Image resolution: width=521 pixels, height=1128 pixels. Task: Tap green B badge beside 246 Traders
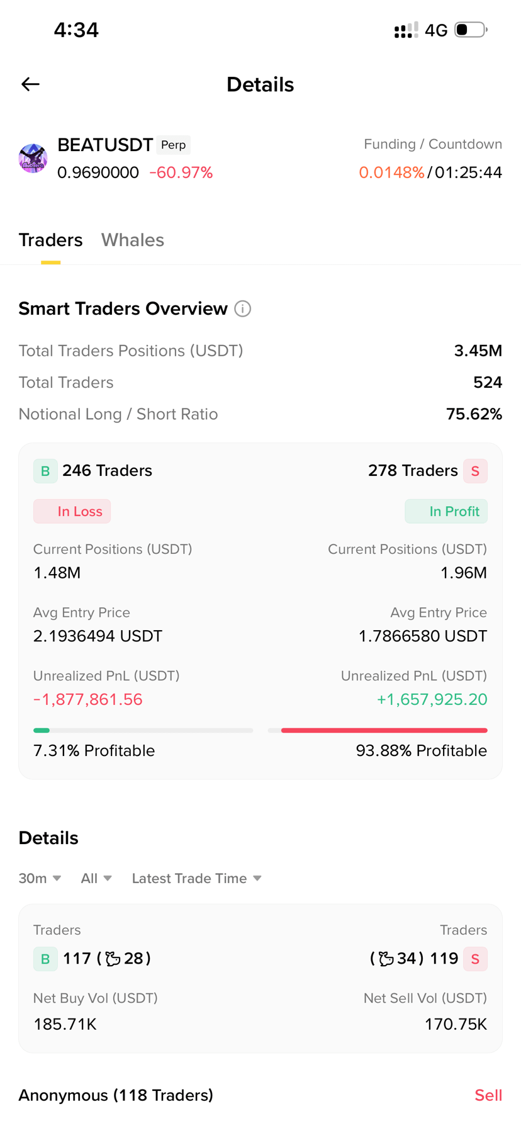[45, 471]
